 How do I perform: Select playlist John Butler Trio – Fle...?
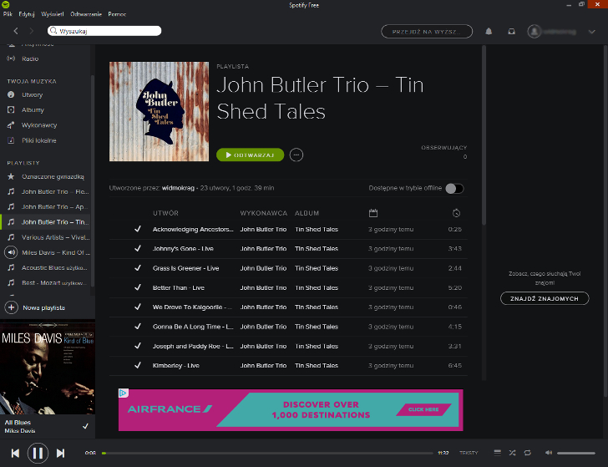[55, 191]
